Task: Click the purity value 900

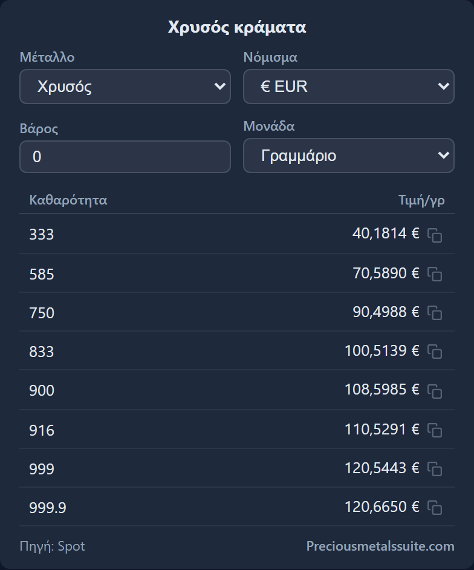Action: click(41, 390)
